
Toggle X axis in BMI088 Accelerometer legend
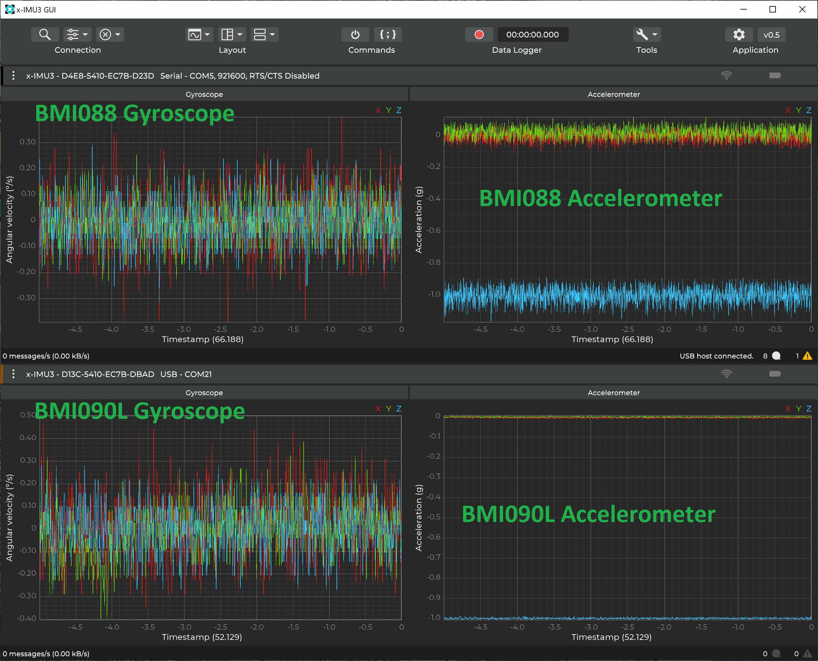(x=788, y=111)
